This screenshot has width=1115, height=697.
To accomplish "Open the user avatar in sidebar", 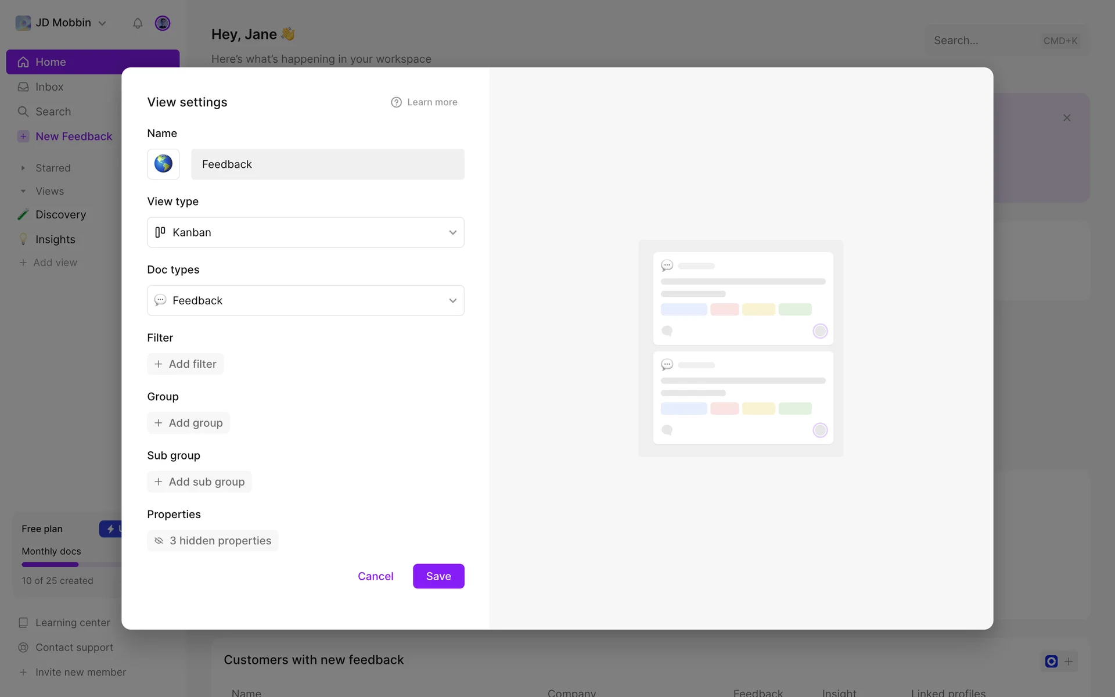I will click(163, 23).
